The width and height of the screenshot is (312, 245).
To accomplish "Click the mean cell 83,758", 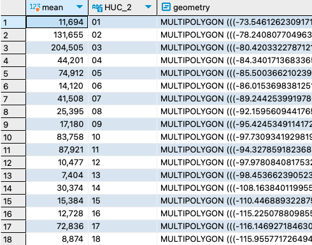I will (57, 137).
